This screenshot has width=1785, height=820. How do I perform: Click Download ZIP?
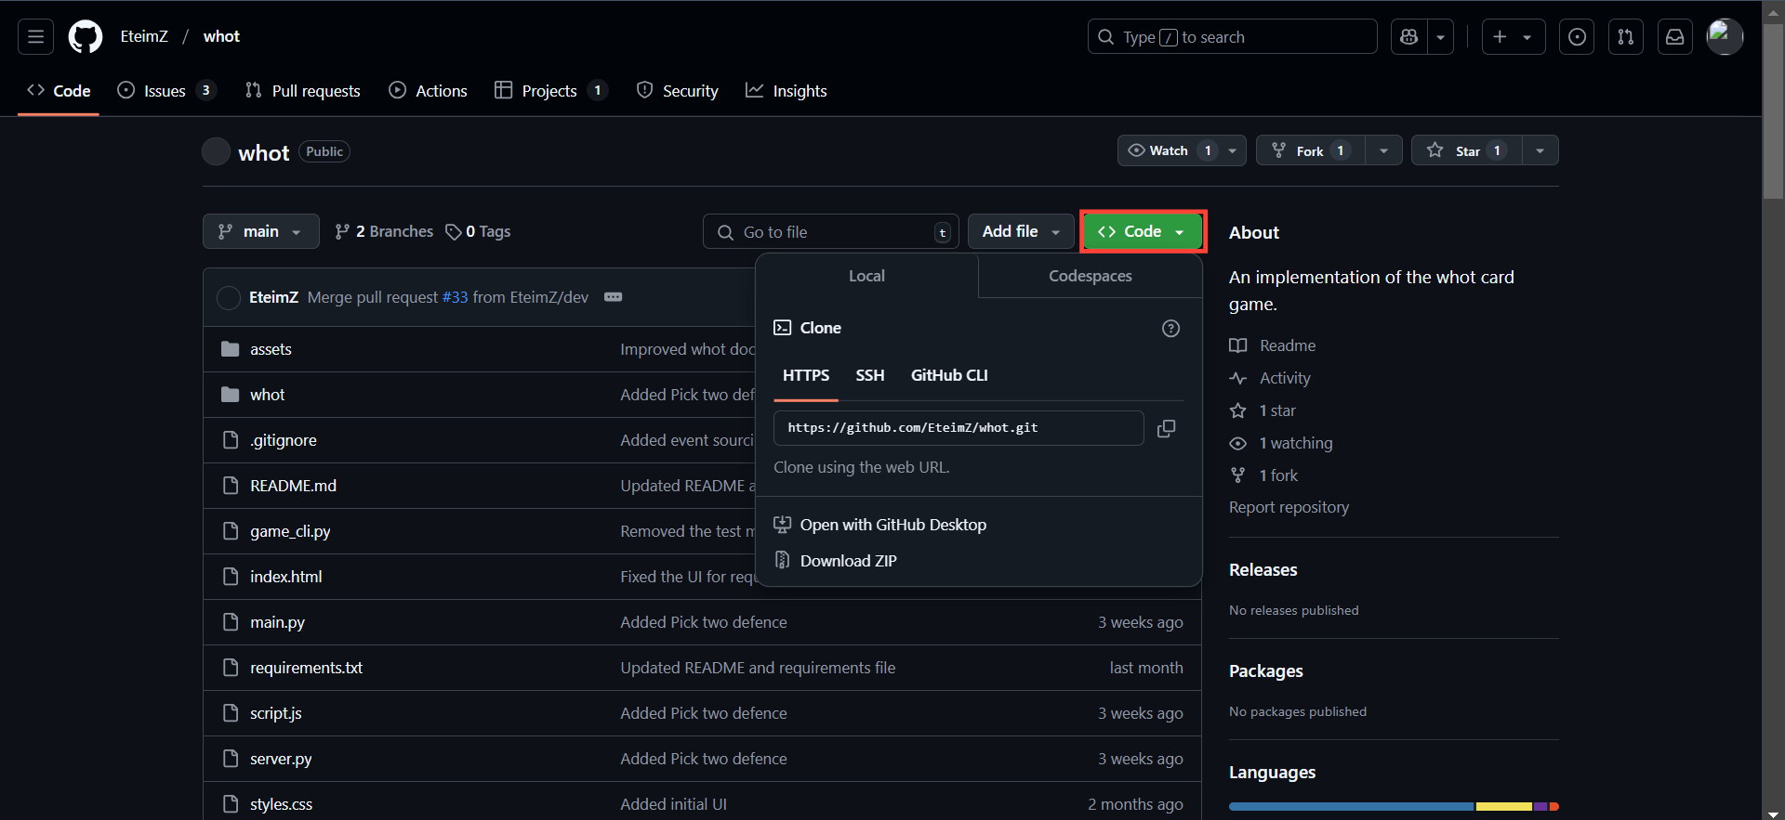[849, 561]
